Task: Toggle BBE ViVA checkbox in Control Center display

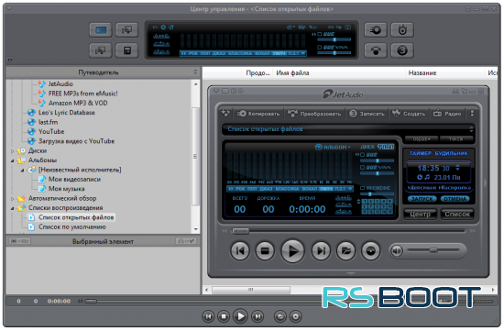Action: pyautogui.click(x=320, y=48)
